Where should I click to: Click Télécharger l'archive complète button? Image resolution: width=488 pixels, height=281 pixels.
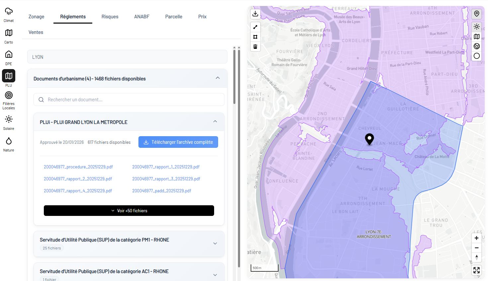pyautogui.click(x=178, y=142)
